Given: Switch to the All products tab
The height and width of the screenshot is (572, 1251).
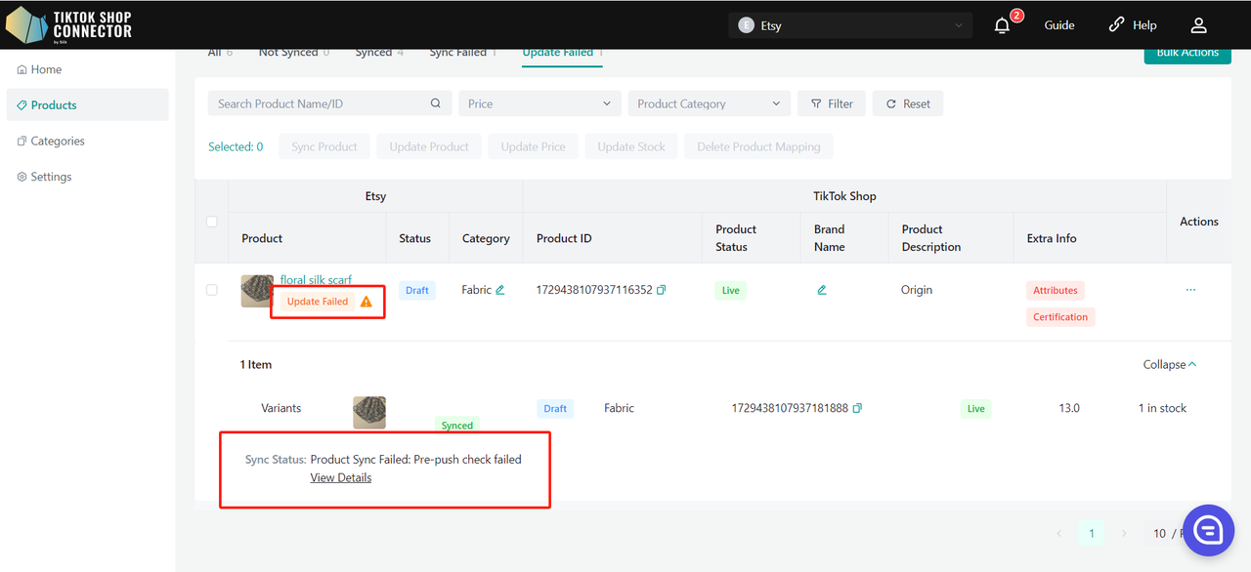Looking at the screenshot, I should tap(220, 53).
